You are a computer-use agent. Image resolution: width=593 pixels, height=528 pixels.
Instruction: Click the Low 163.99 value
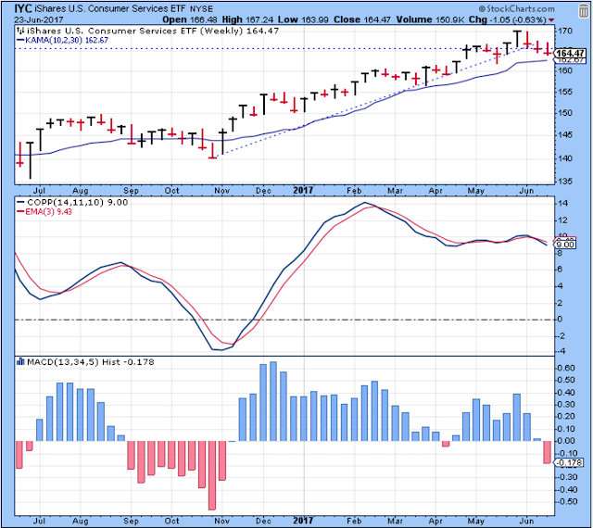coord(303,19)
